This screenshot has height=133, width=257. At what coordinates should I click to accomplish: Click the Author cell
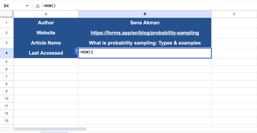coord(46,23)
